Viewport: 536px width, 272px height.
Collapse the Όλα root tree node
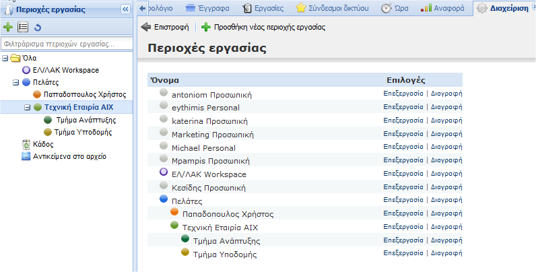(5, 58)
